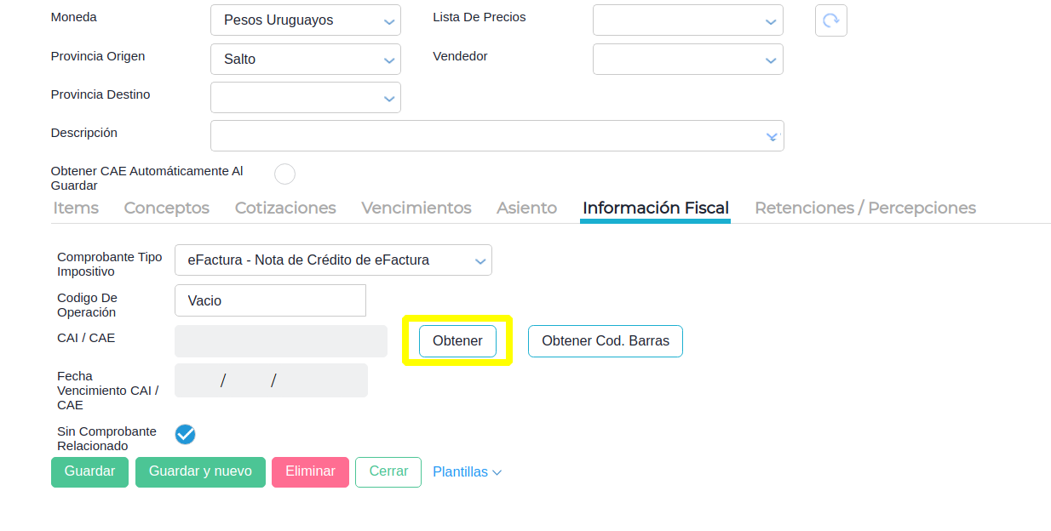Open the Provincia Destino dropdown
Image resolution: width=1051 pixels, height=531 pixels.
coord(305,98)
